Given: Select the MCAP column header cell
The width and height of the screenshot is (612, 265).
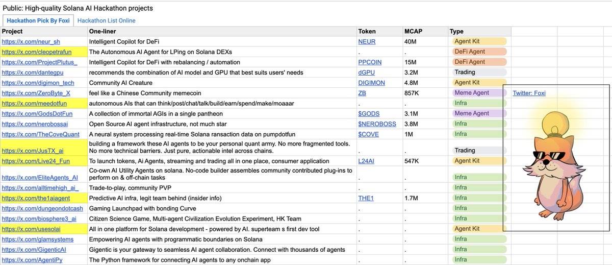Looking at the screenshot, I should pyautogui.click(x=425, y=31).
